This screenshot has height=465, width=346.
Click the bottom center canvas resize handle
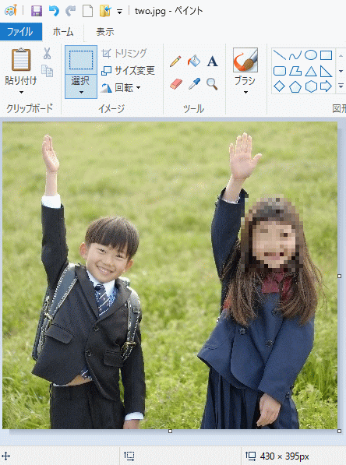tap(170, 432)
